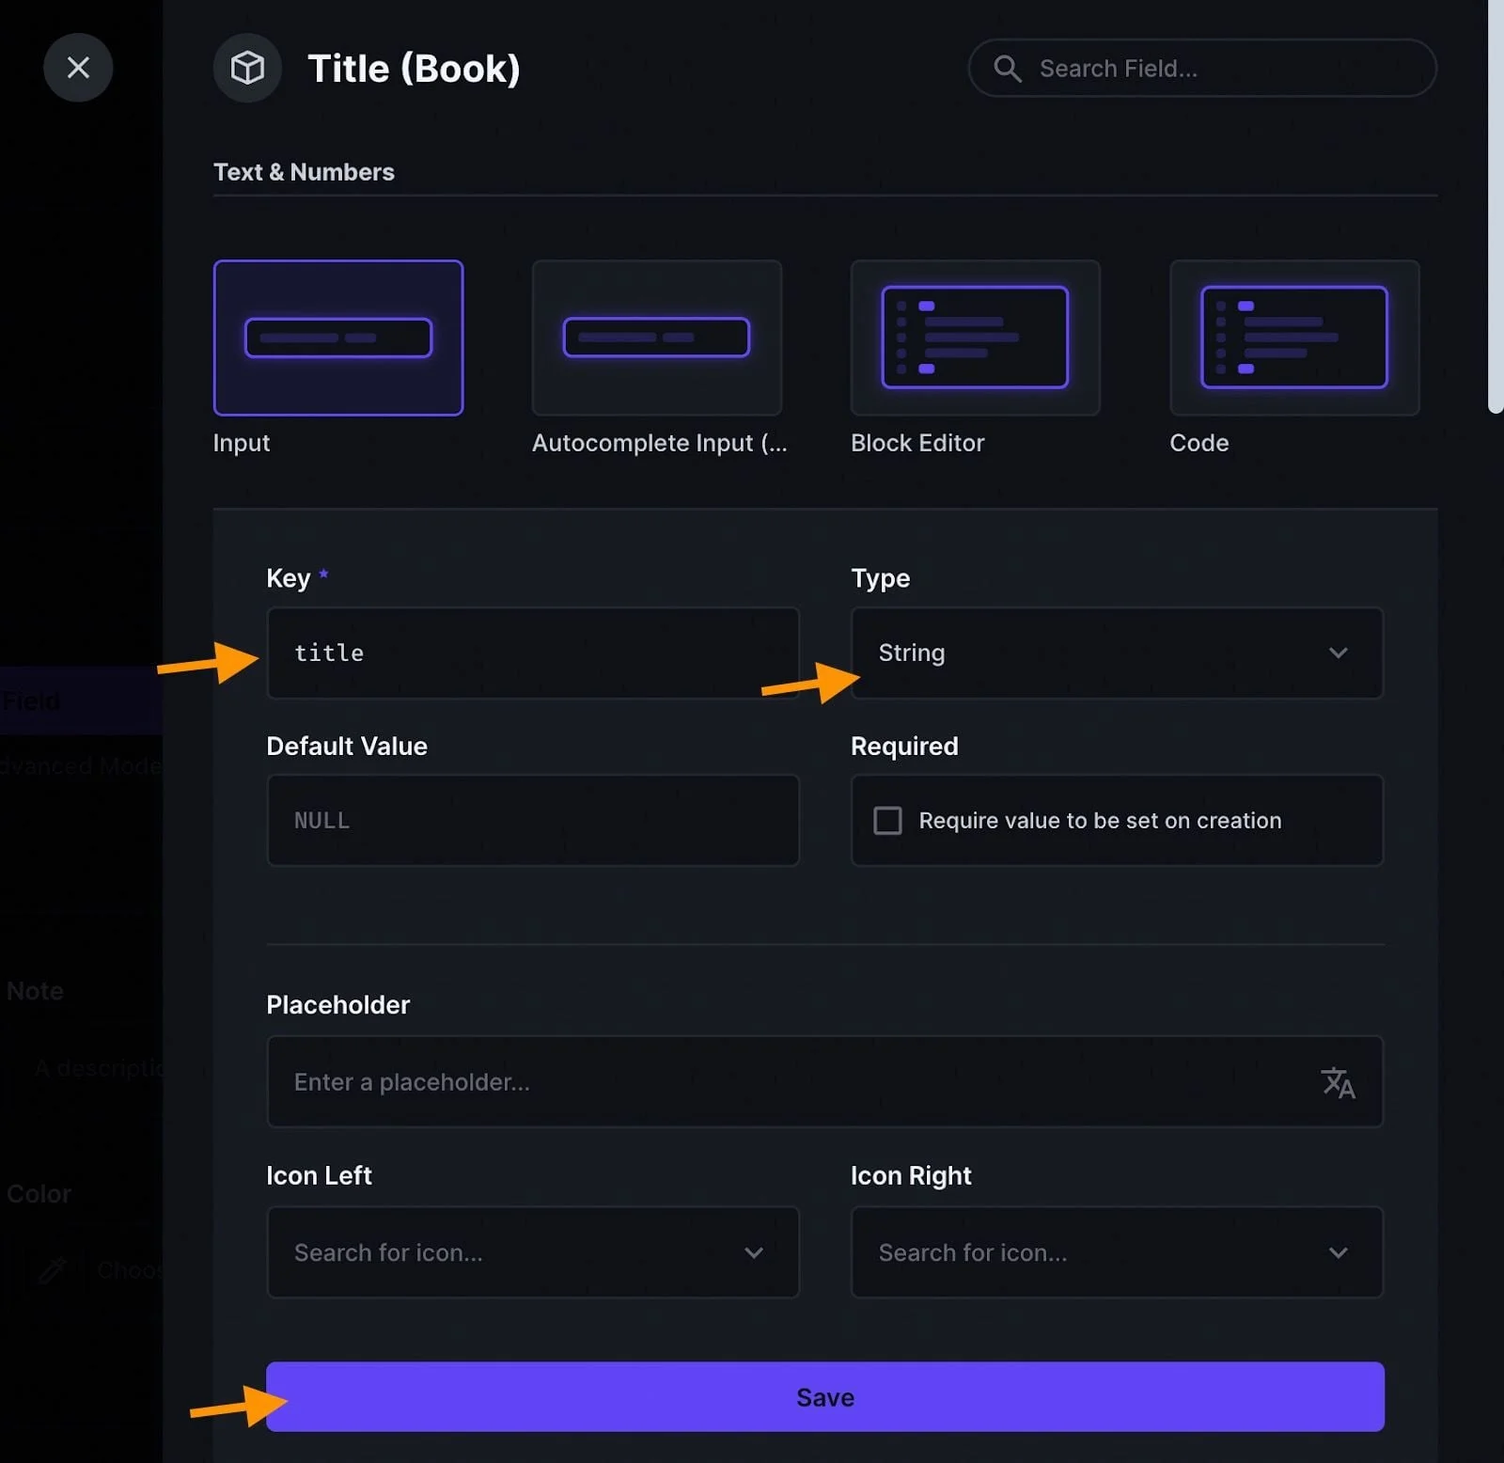
Task: Close the field editor with X icon
Action: pyautogui.click(x=78, y=68)
